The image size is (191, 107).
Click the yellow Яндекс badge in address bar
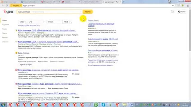pos(16,6)
